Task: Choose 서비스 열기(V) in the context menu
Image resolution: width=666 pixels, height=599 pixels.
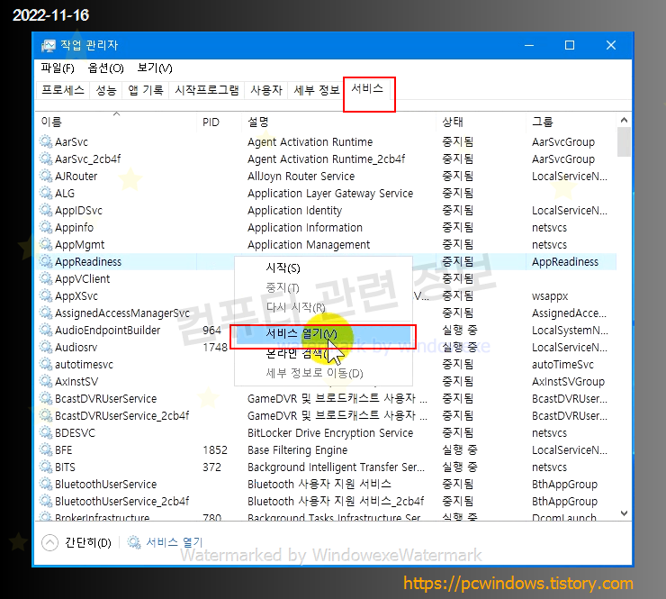Action: click(323, 333)
